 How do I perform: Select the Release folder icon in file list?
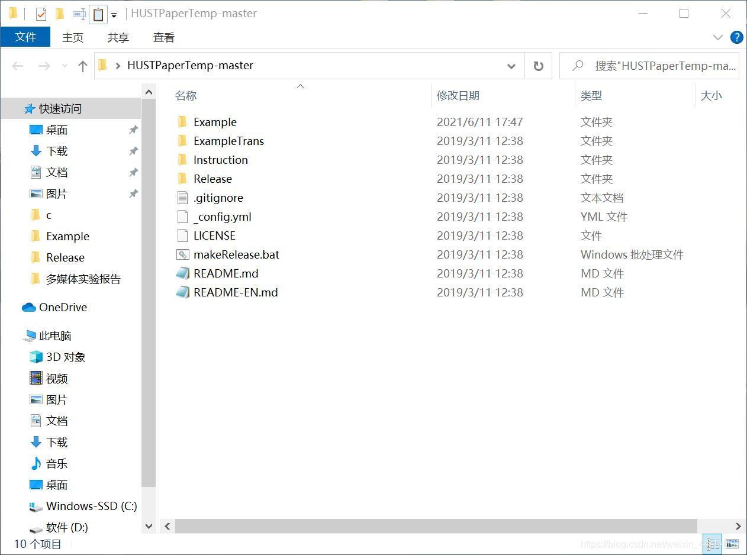coord(182,179)
